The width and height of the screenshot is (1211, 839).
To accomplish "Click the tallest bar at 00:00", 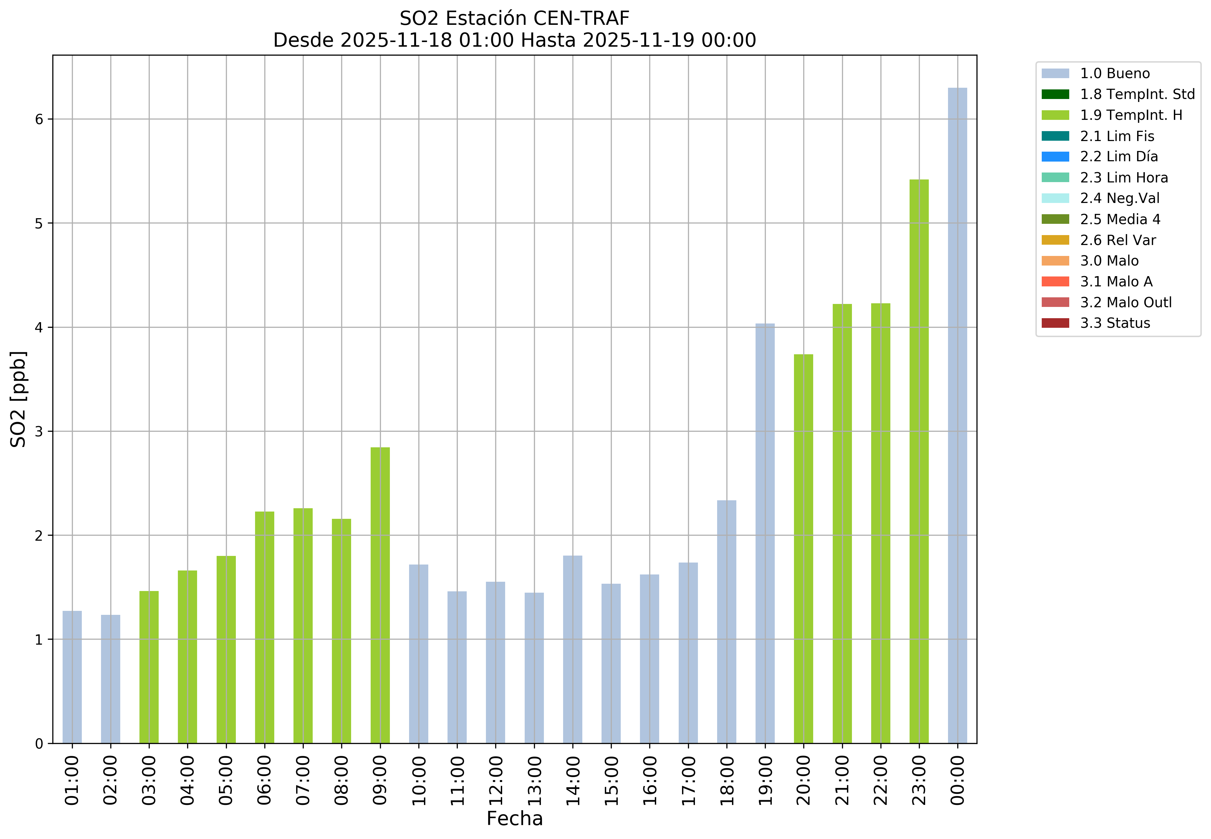I will (x=957, y=415).
